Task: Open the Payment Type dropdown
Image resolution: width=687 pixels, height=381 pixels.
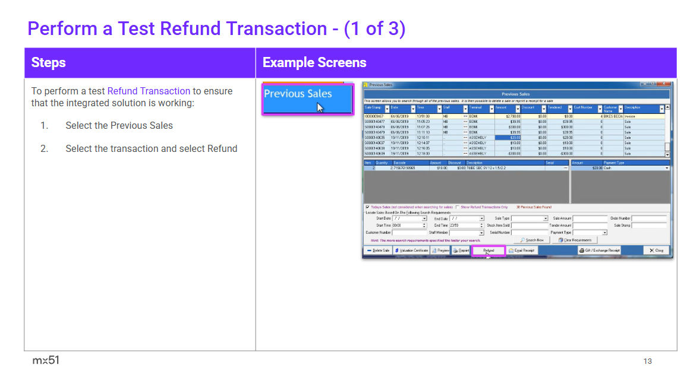Action: click(x=605, y=233)
